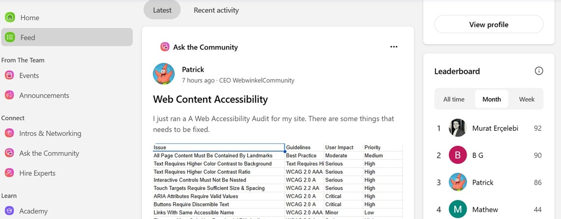Viewport: 561px width, 219px height.
Task: Click the Ask the Community sidebar icon
Action: pos(9,153)
